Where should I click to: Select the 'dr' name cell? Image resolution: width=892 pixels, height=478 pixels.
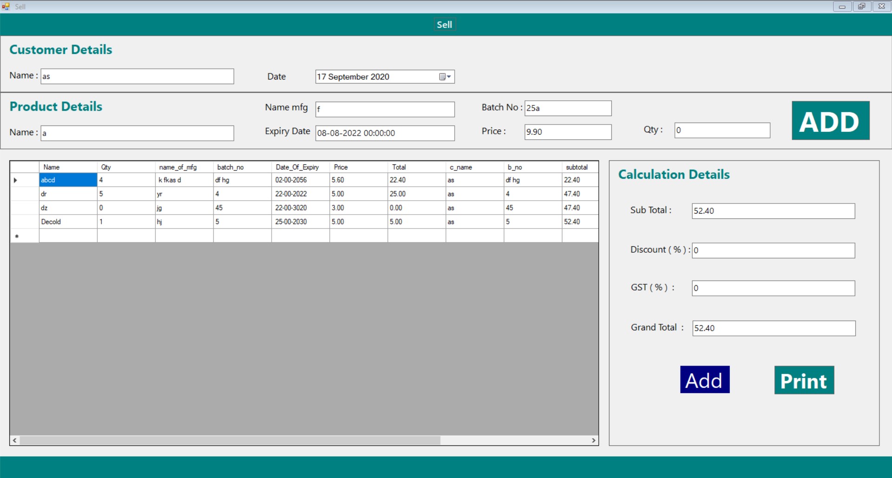68,194
